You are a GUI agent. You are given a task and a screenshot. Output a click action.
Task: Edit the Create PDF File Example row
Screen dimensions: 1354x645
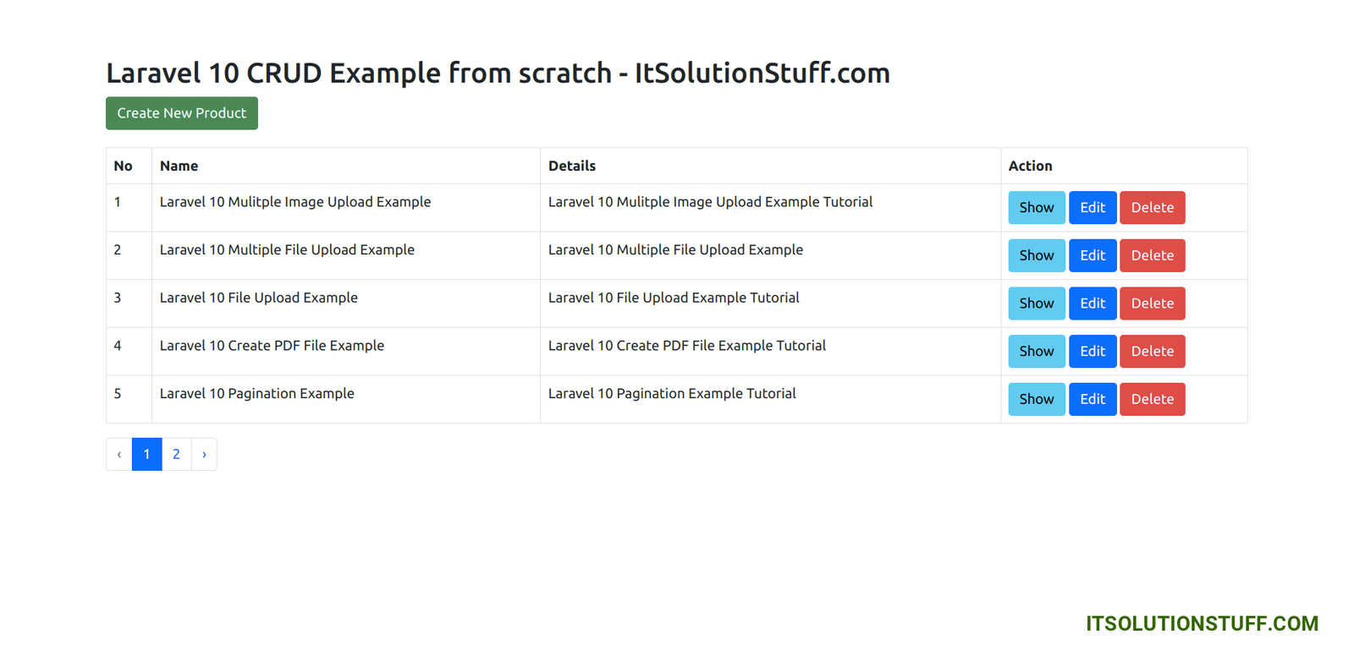point(1092,352)
